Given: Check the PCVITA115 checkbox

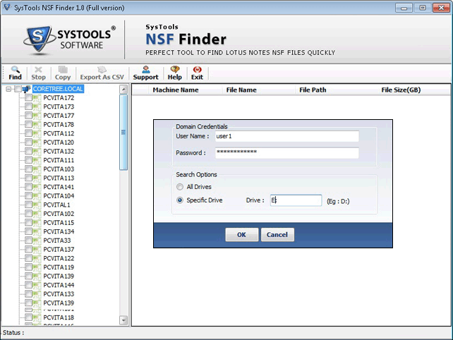Looking at the screenshot, I should coord(28,223).
